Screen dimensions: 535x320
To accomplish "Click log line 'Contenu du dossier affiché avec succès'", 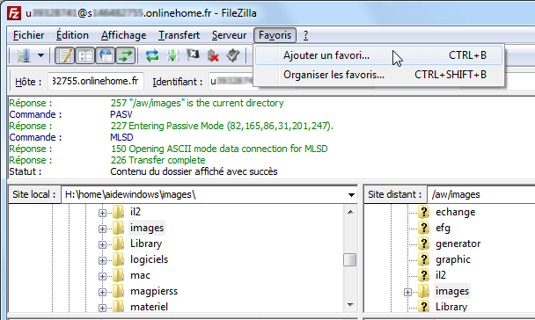I will [194, 171].
